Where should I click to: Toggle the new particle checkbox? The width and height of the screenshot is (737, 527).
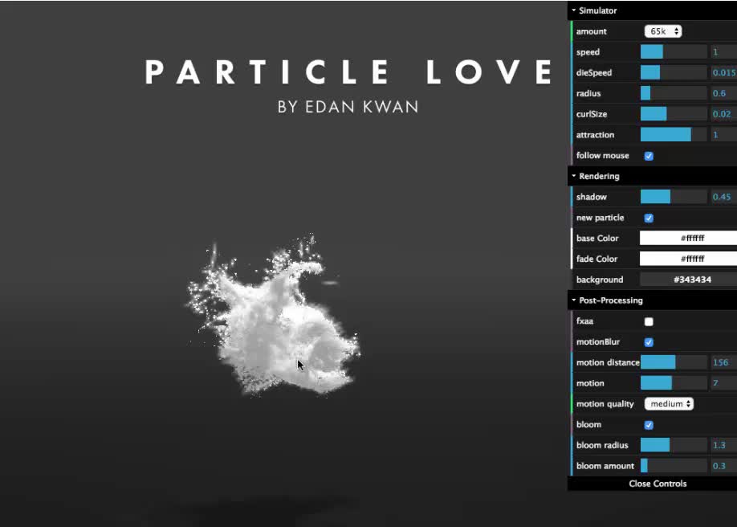point(649,218)
